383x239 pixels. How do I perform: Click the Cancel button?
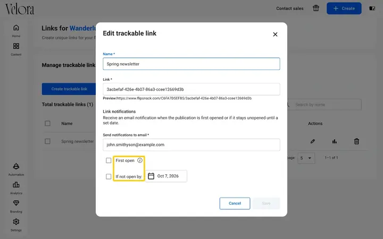click(x=235, y=203)
